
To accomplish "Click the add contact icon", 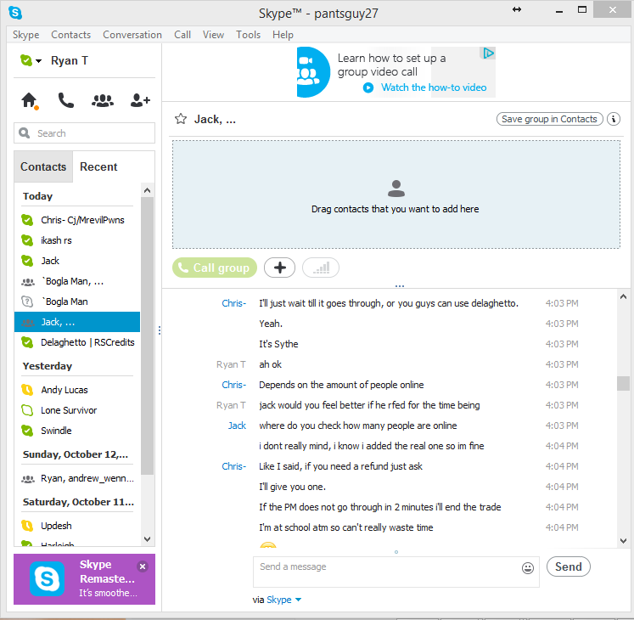I will pyautogui.click(x=140, y=100).
